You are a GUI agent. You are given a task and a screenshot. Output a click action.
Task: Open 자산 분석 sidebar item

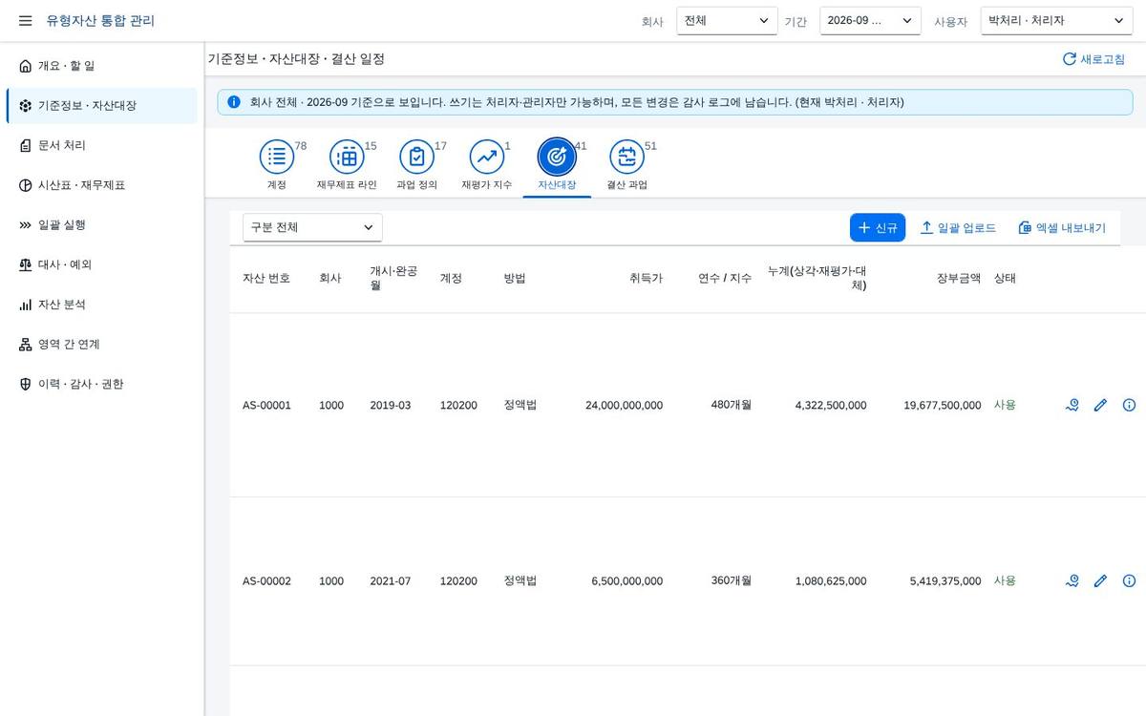(x=102, y=305)
